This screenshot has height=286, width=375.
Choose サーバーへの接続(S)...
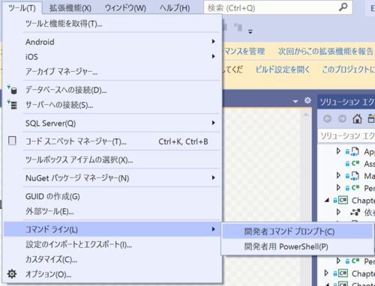112,105
